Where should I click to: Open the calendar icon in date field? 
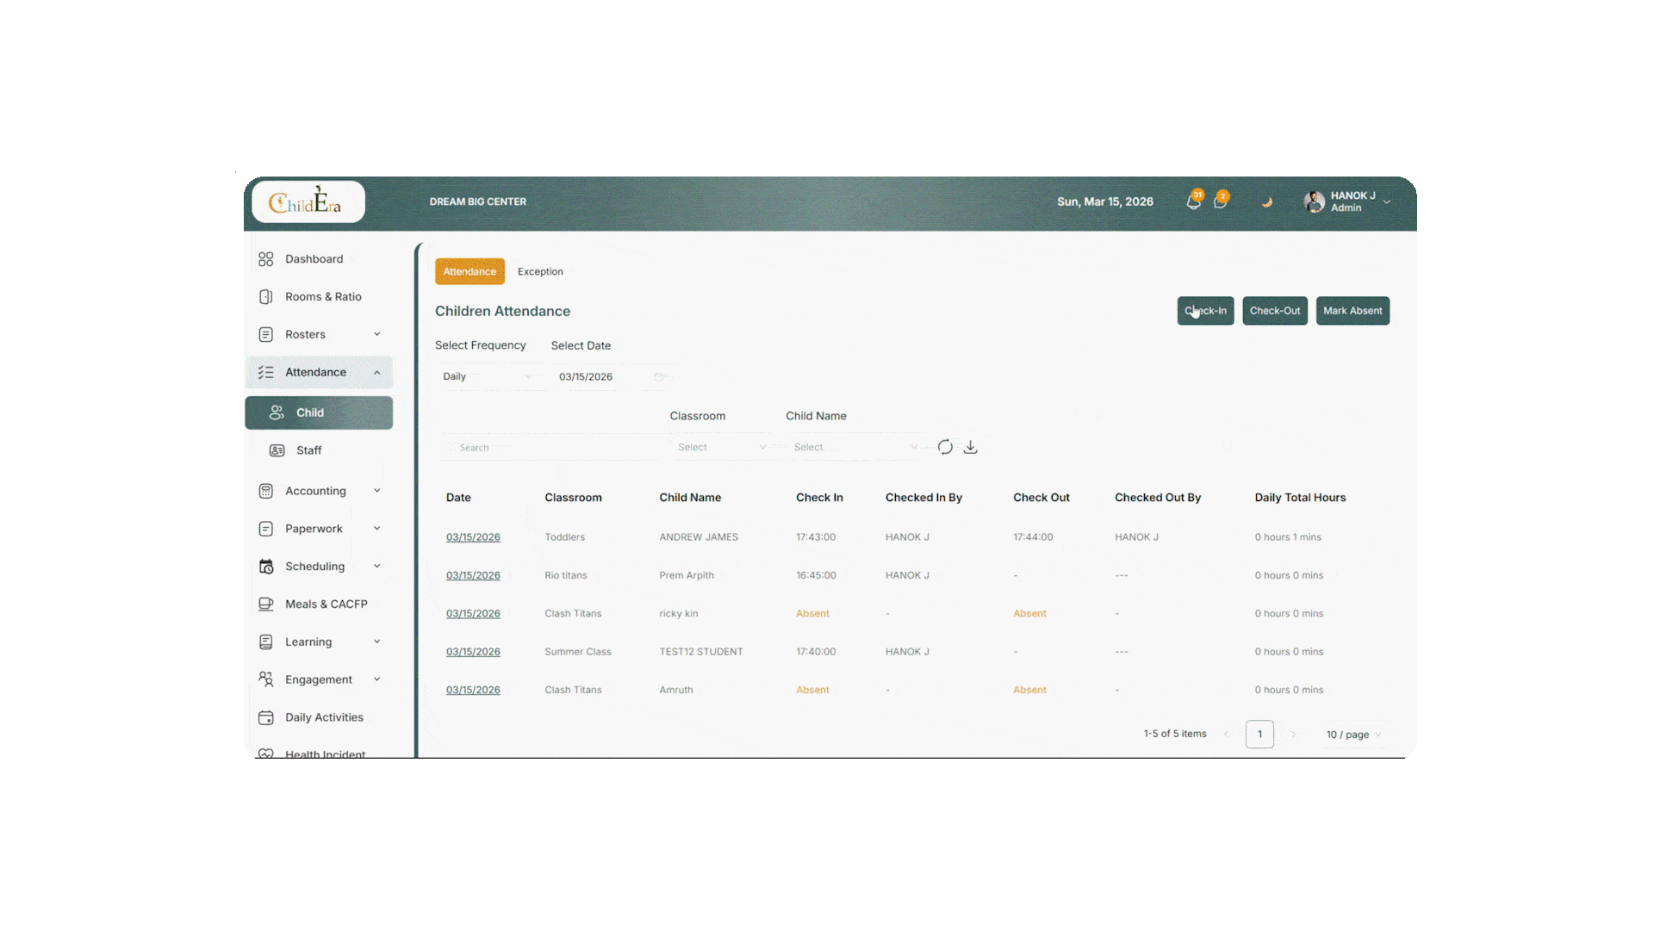[659, 377]
